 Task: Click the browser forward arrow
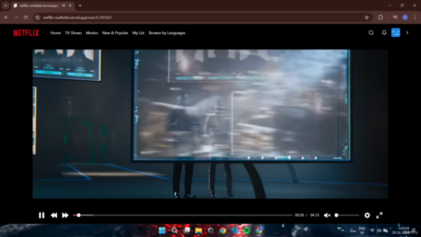coord(16,18)
